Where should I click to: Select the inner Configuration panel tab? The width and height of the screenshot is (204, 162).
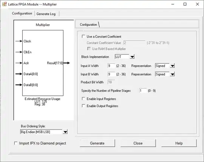pos(88,25)
